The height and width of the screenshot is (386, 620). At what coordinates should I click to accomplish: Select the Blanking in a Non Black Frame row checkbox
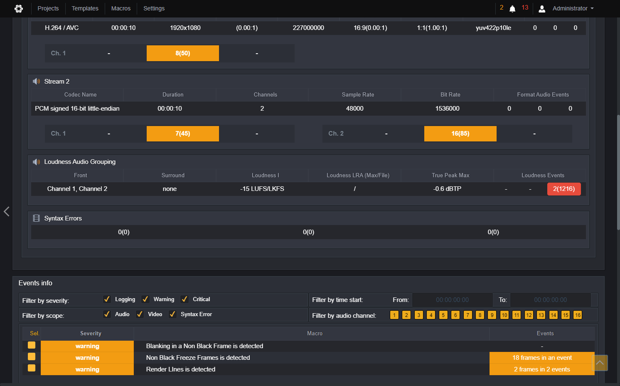(32, 345)
